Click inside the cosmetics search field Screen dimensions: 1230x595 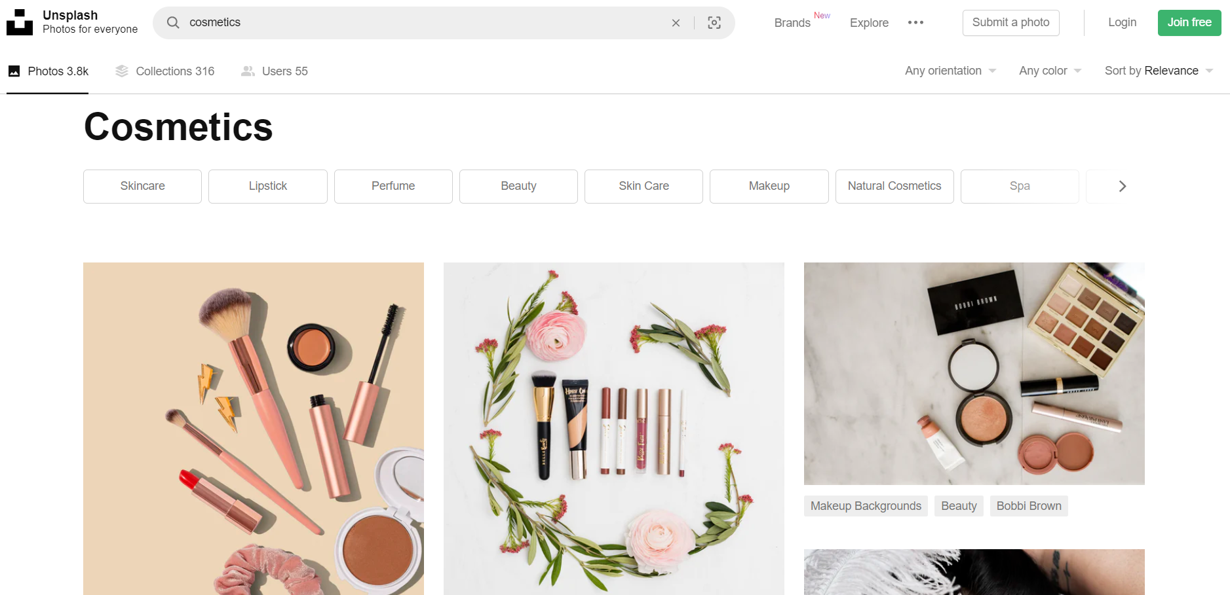coord(419,23)
